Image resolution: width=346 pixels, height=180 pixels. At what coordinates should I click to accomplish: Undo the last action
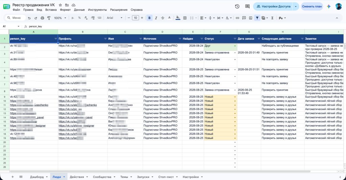coord(29,18)
